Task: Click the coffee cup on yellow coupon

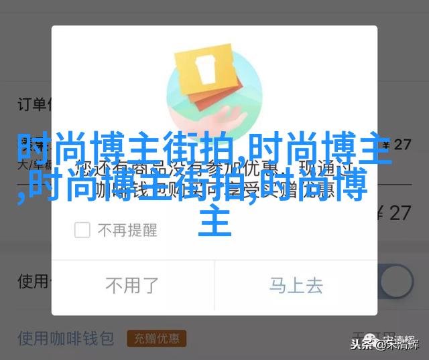Action: pyautogui.click(x=206, y=69)
